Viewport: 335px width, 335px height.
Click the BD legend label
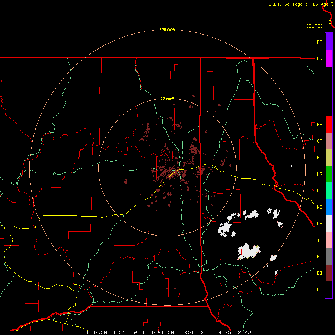(319, 158)
